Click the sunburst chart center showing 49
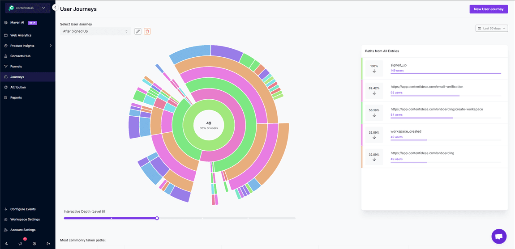This screenshot has width=515, height=249. (209, 125)
